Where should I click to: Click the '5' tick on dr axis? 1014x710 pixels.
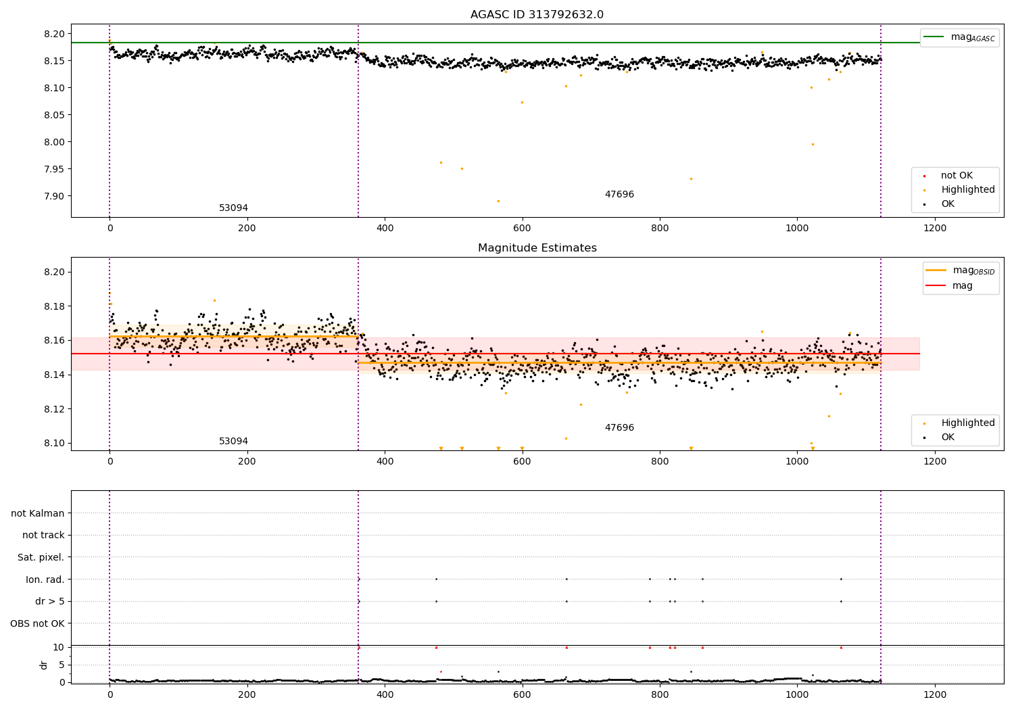coord(62,665)
